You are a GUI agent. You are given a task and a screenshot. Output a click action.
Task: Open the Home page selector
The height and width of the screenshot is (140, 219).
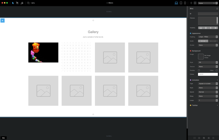tap(207, 3)
